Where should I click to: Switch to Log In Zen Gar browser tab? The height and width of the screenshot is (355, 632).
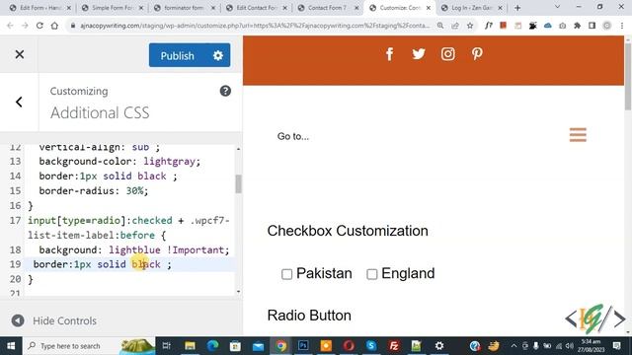point(471,8)
